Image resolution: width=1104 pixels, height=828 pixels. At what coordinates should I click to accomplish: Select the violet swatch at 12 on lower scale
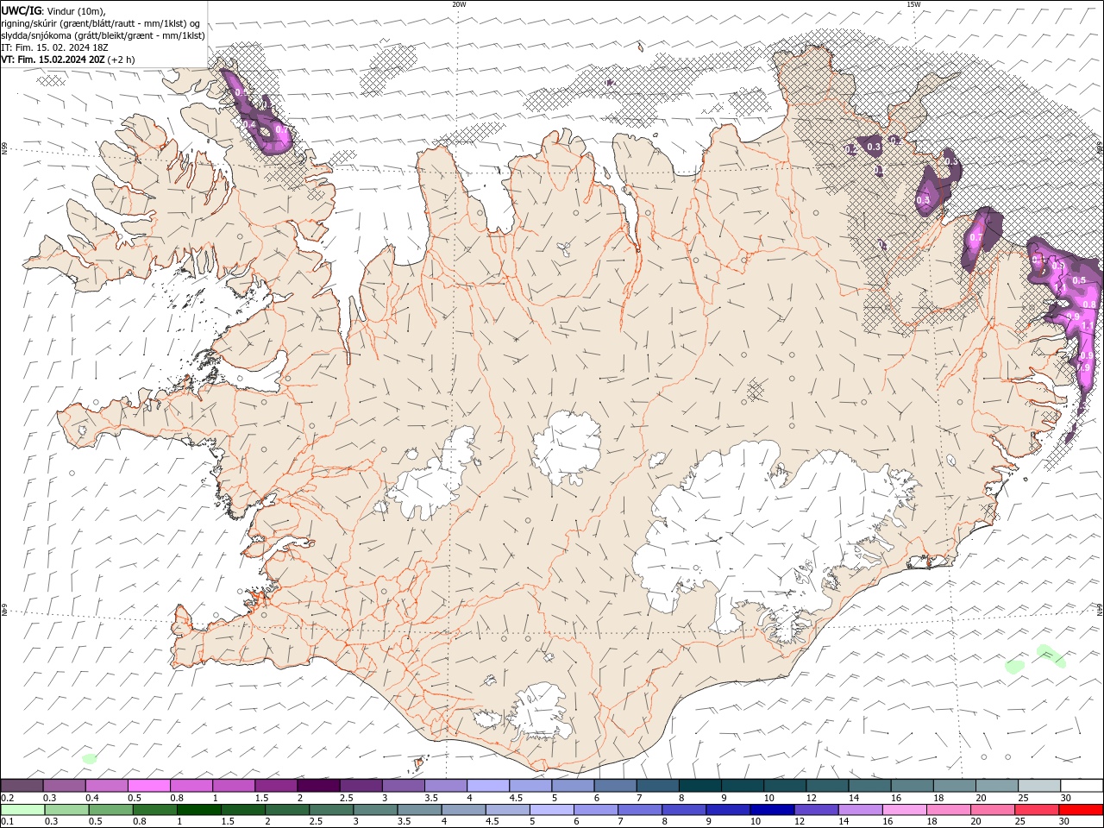pyautogui.click(x=815, y=810)
